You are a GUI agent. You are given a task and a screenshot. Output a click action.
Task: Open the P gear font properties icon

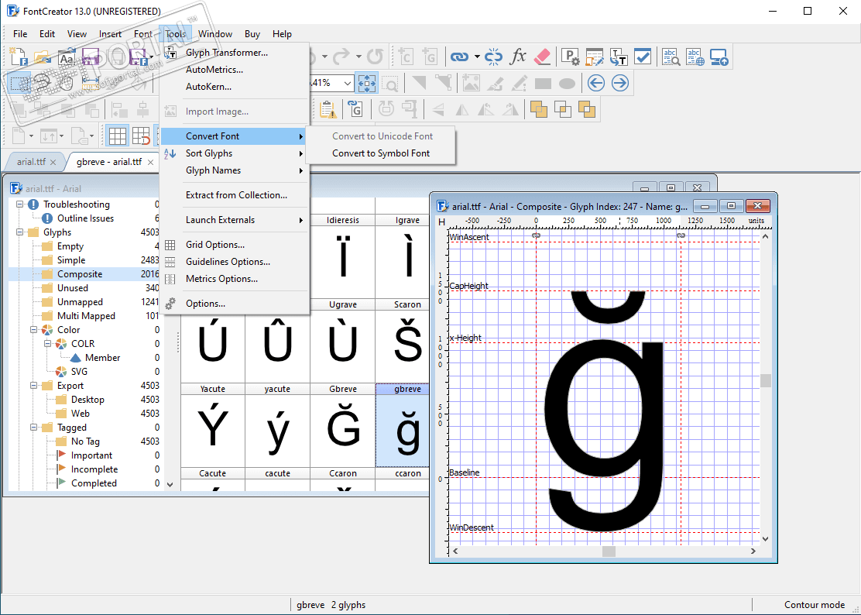click(x=571, y=57)
